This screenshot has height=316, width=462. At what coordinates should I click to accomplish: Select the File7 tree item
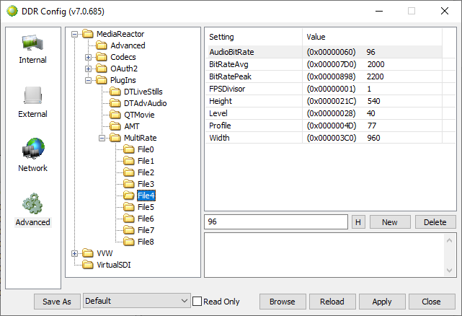coord(146,230)
